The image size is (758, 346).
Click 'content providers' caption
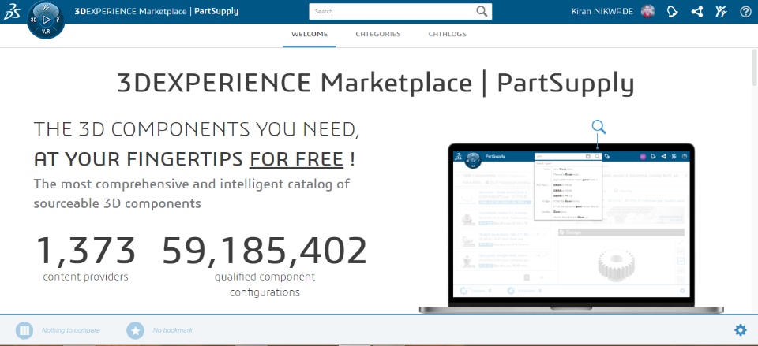point(85,277)
